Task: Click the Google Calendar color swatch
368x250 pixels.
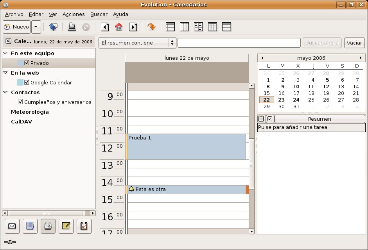Action: (20, 82)
